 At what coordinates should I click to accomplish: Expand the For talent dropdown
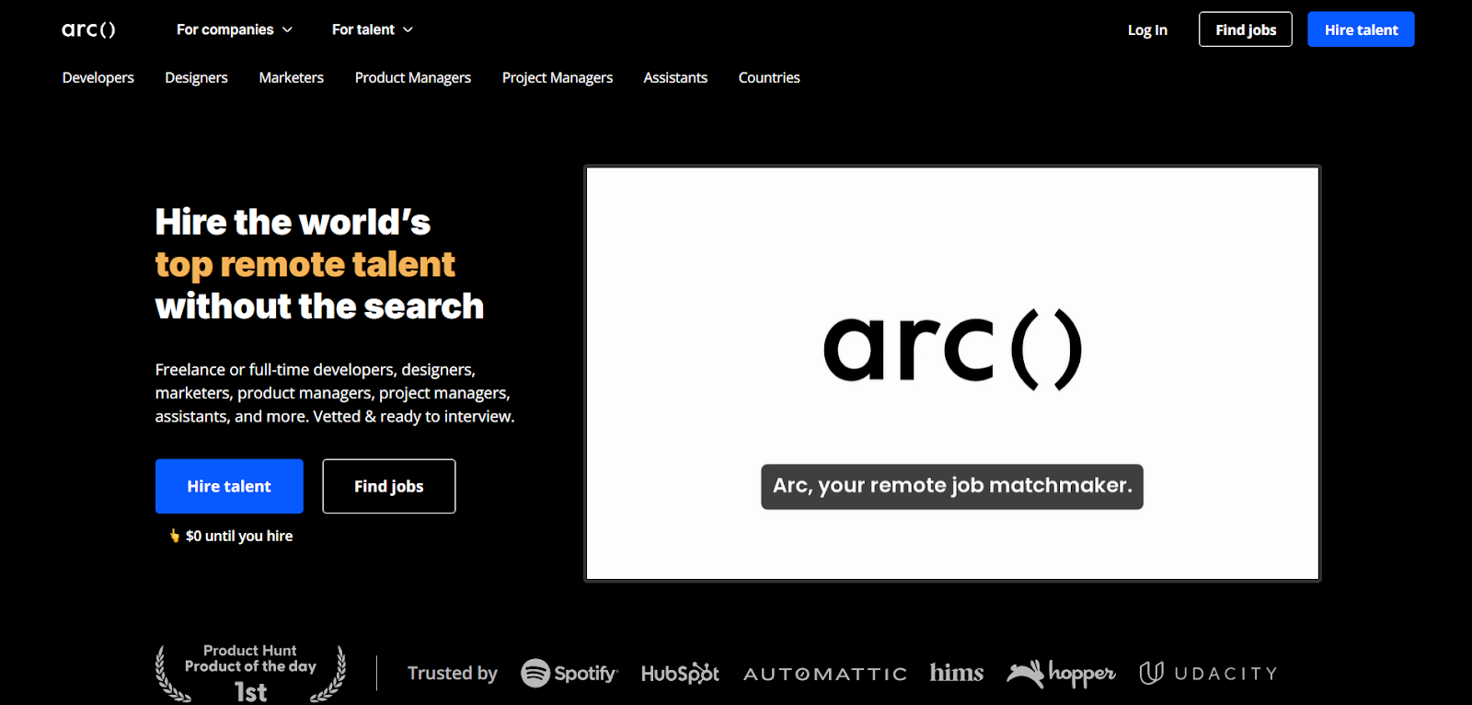[x=373, y=29]
